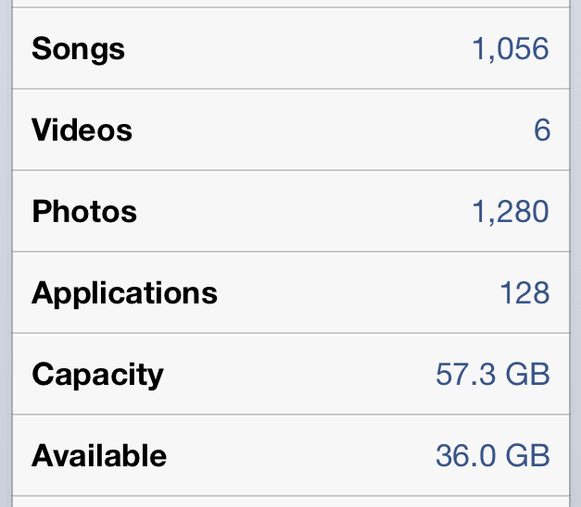Select the middle of the Videos row

click(290, 130)
